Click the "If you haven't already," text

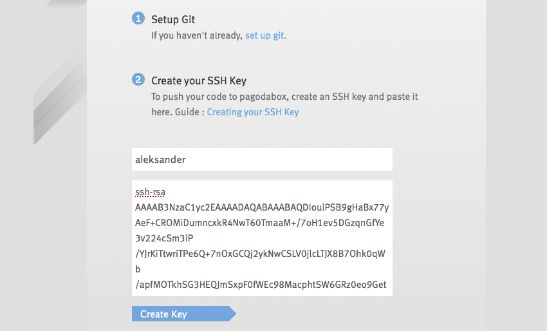tap(196, 35)
